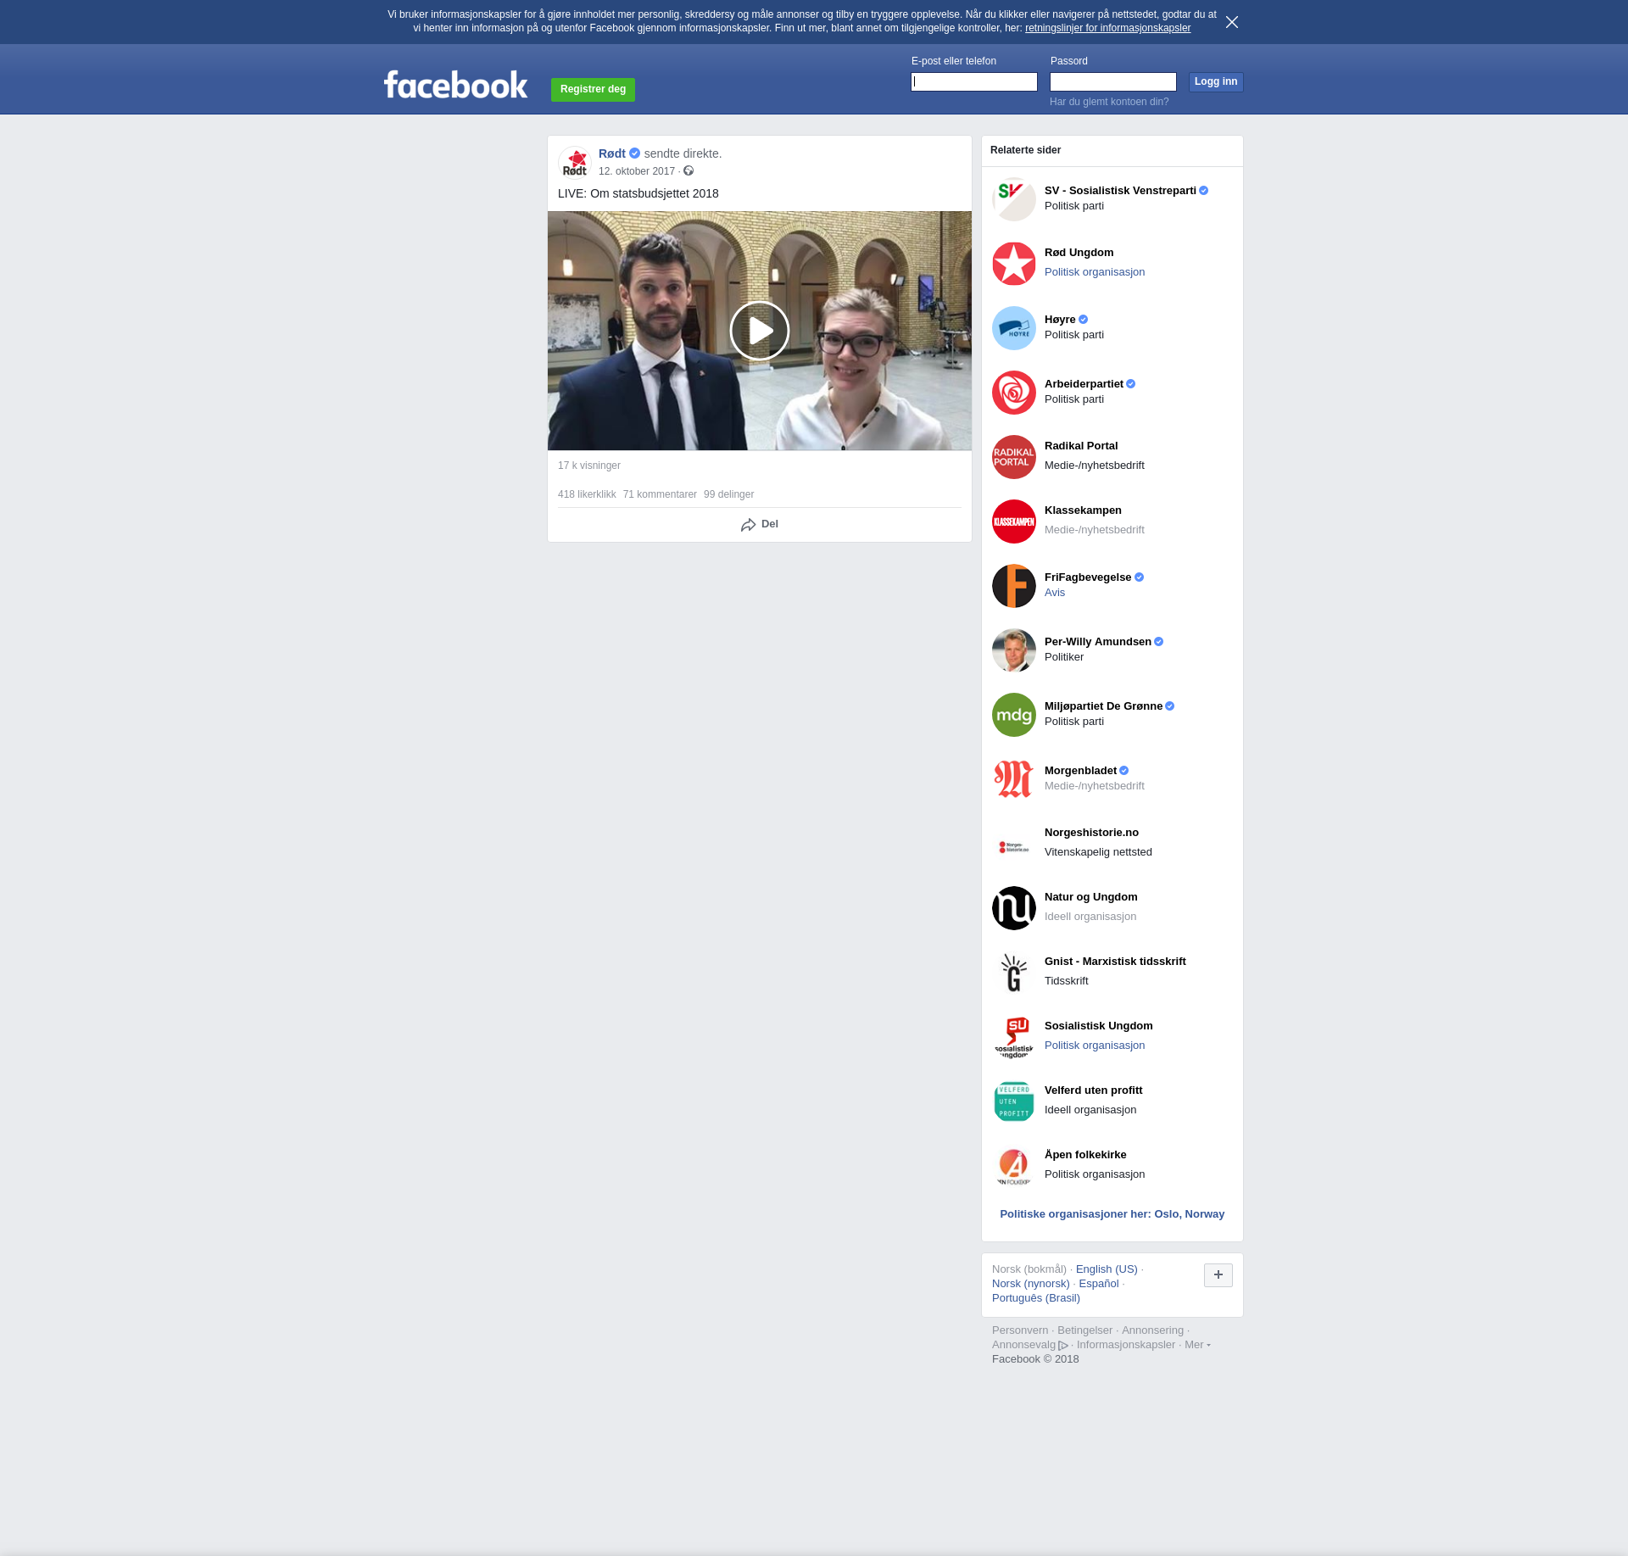
Task: Click the green Registrer deg button
Action: pyautogui.click(x=593, y=89)
